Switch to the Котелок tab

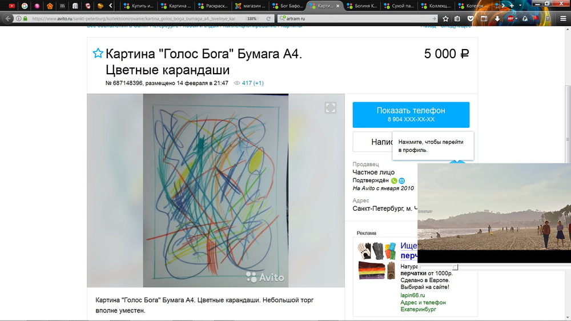473,6
